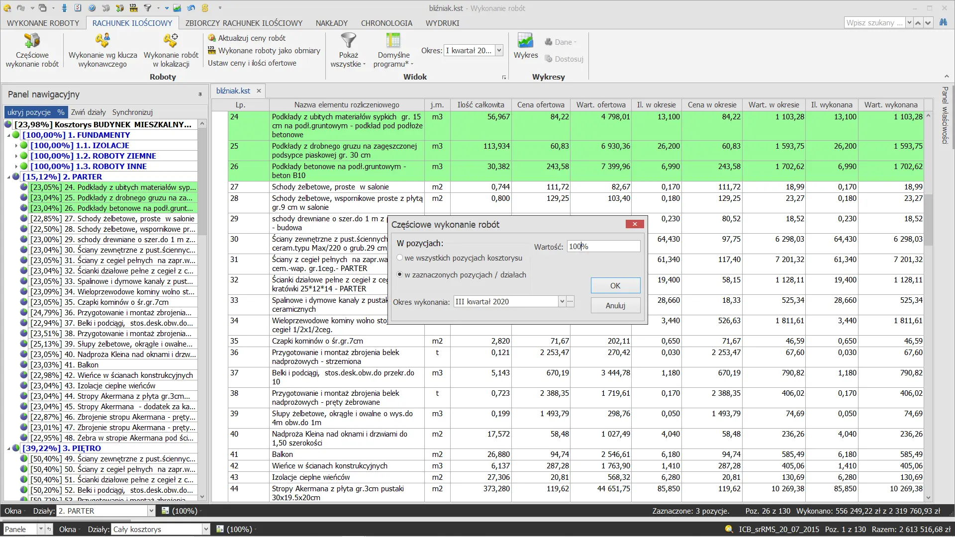Open the Okres wykonania dropdown in dialog
The width and height of the screenshot is (955, 537).
tap(562, 301)
